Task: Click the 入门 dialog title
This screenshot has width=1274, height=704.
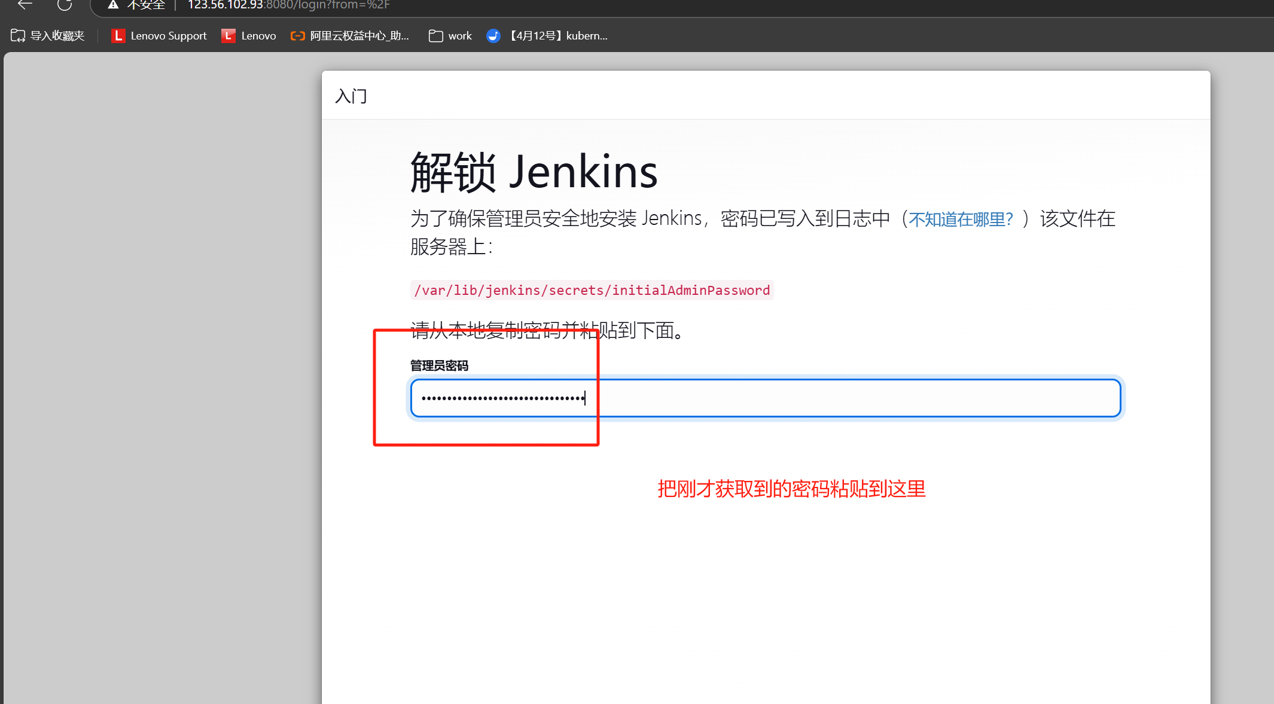Action: [351, 96]
